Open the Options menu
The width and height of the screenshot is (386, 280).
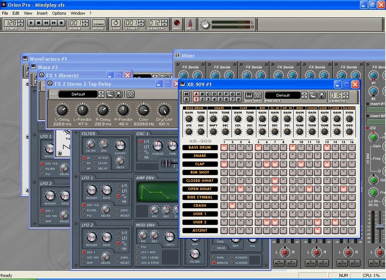click(59, 13)
